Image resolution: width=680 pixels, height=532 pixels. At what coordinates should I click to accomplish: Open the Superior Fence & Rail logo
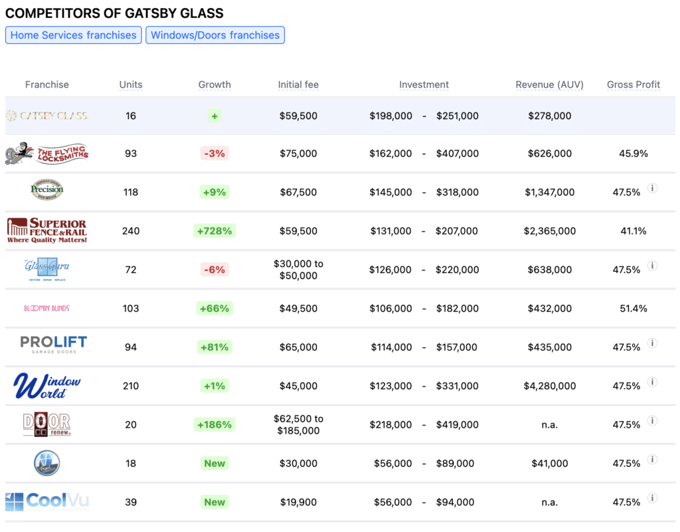[47, 230]
